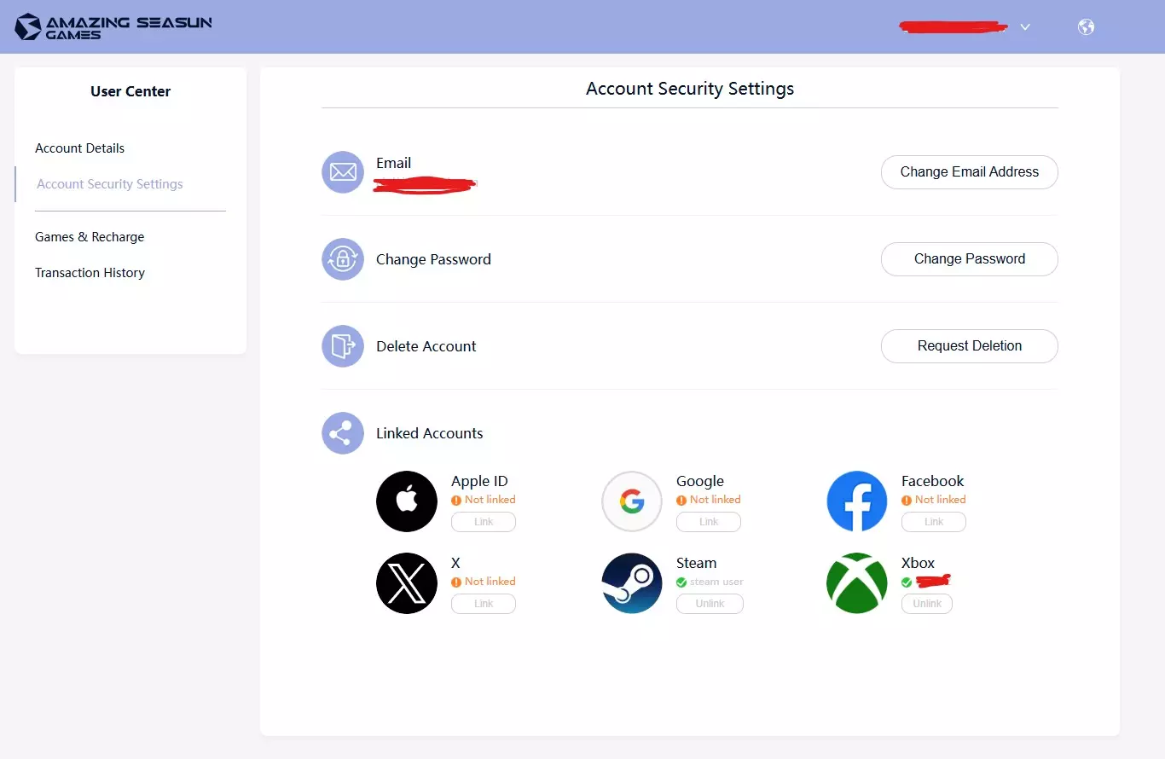Viewport: 1165px width, 759px height.
Task: Expand the account dropdown arrow in header
Action: pyautogui.click(x=1025, y=27)
